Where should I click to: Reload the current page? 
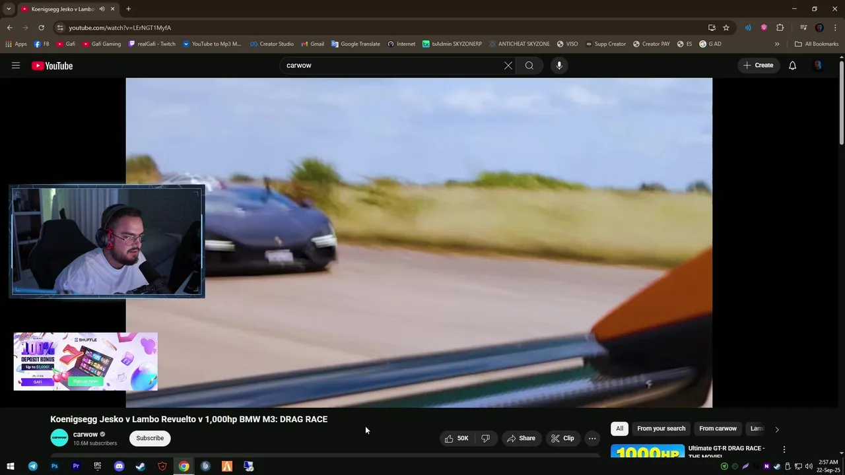click(41, 28)
